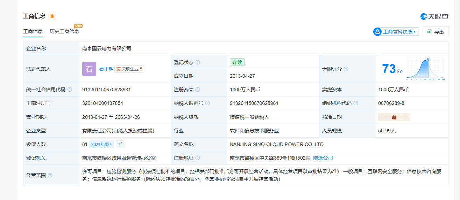The width and height of the screenshot is (460, 200).
Task: Click help icon beside 纳税人识别号
Action: pos(207,103)
